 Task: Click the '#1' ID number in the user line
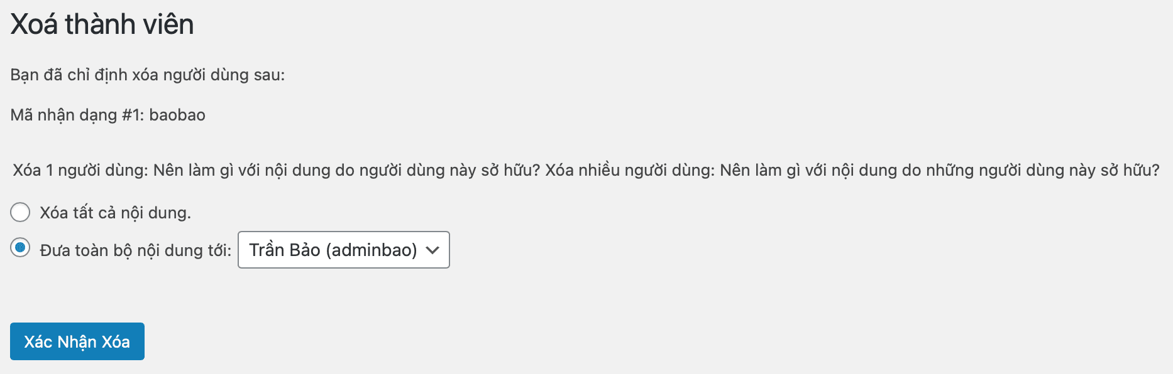point(133,115)
